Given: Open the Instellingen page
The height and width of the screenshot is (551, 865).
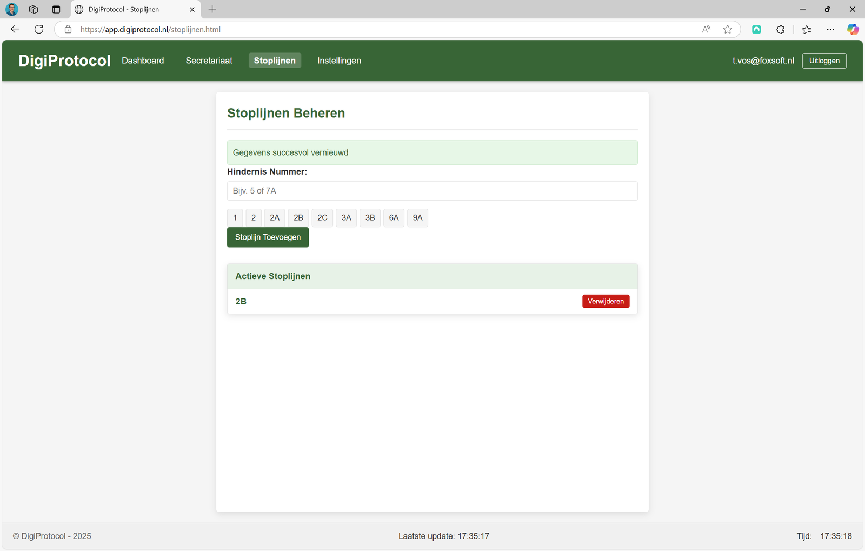Looking at the screenshot, I should [x=339, y=61].
